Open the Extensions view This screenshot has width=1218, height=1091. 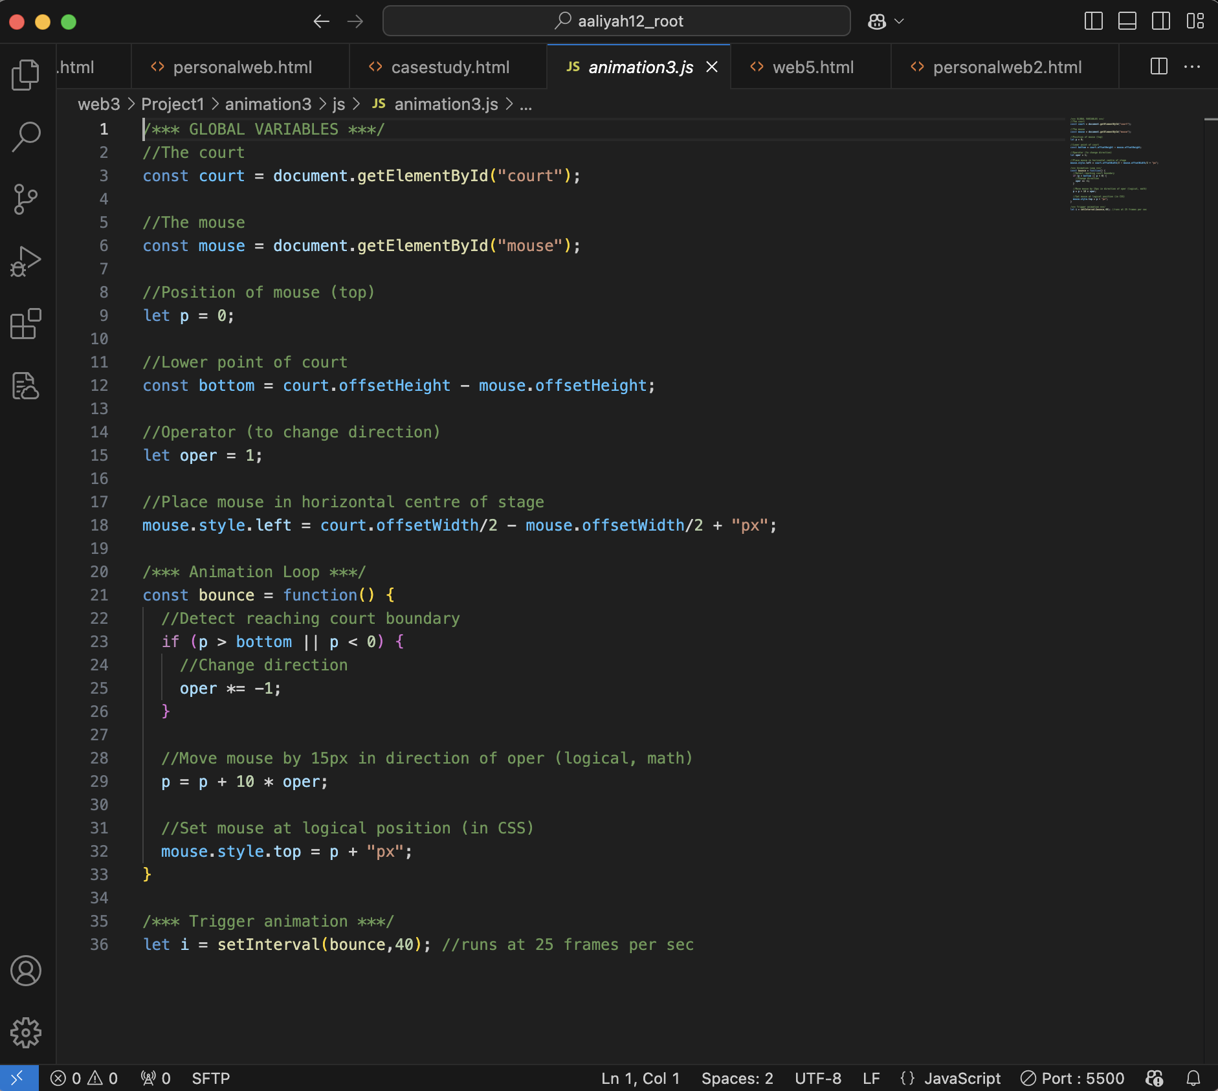[x=26, y=324]
